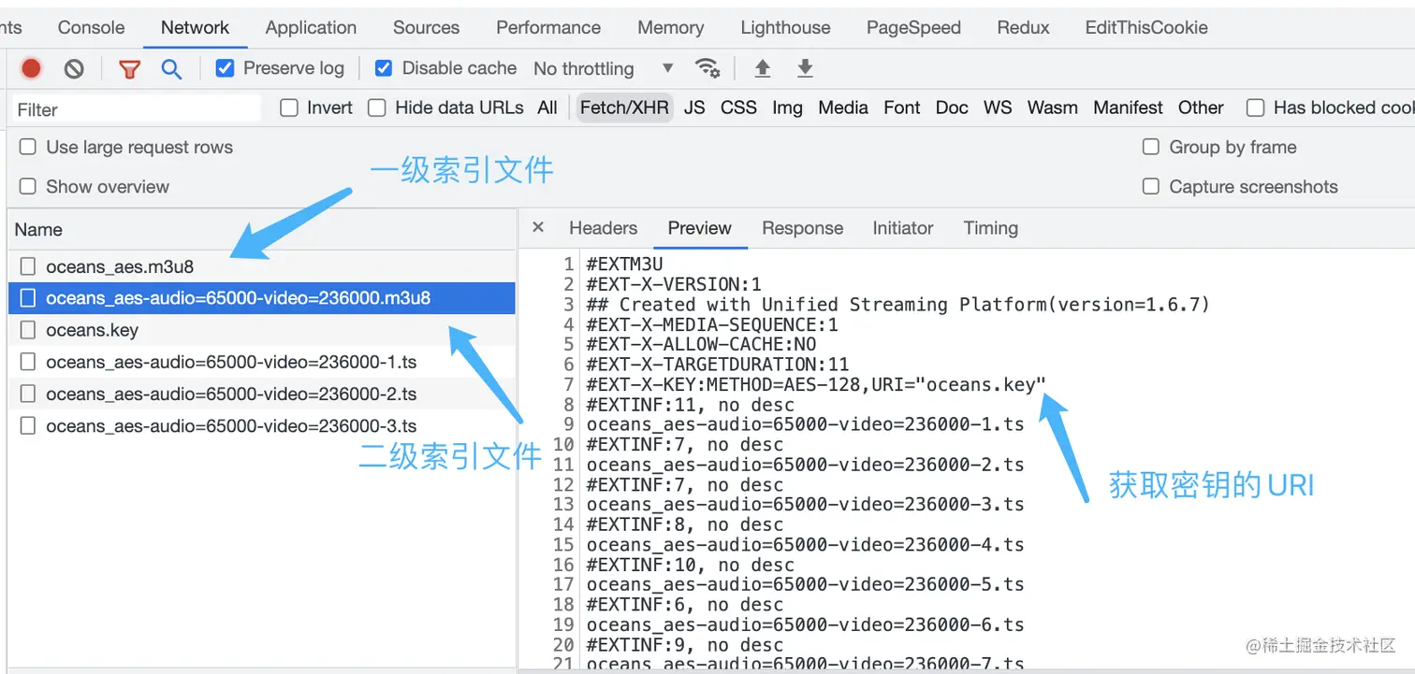The height and width of the screenshot is (674, 1415).
Task: Sort requests by Name column header
Action: click(262, 229)
